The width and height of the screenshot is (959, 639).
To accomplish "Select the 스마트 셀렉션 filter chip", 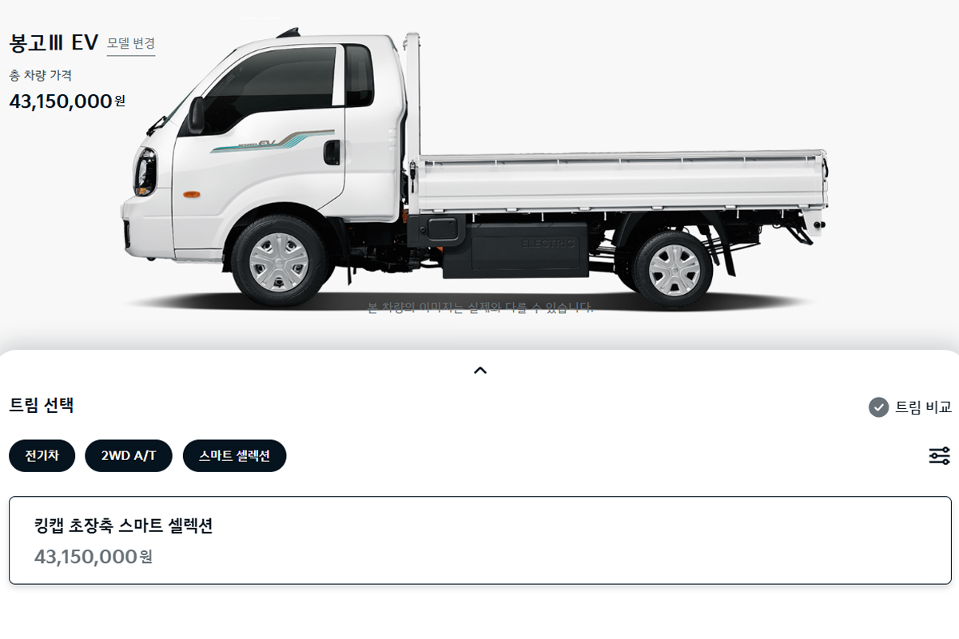I will tap(234, 456).
